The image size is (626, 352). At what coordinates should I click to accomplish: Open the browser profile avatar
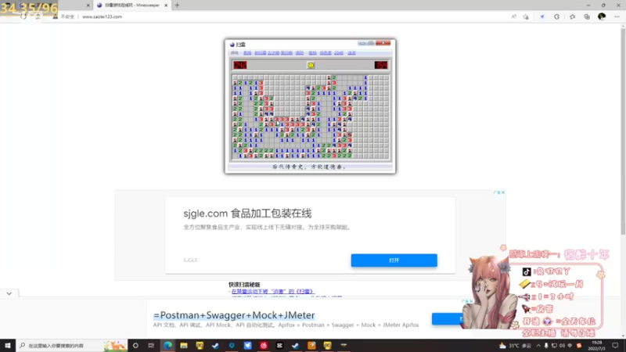(602, 16)
